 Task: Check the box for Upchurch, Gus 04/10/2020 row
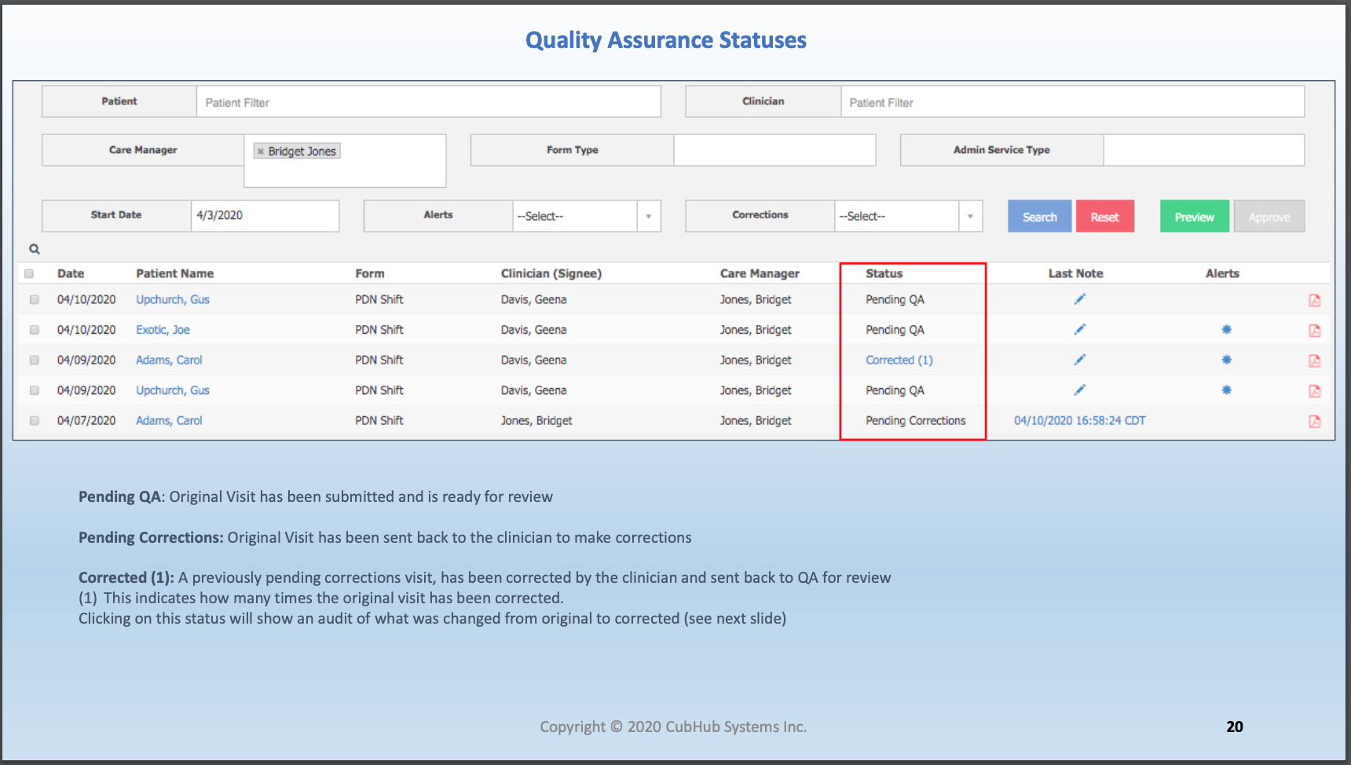[x=35, y=299]
